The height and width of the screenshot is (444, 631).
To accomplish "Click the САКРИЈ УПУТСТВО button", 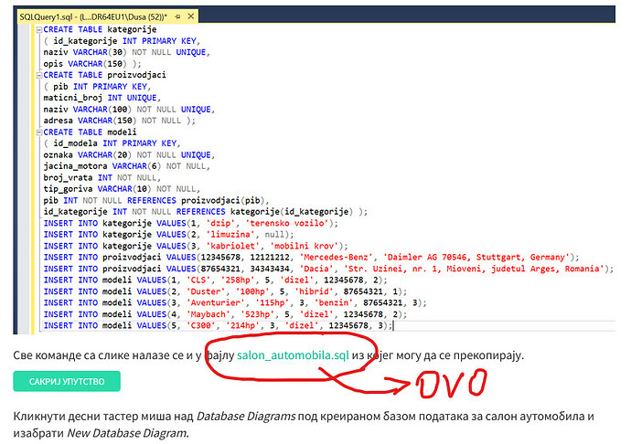I will click(x=67, y=381).
